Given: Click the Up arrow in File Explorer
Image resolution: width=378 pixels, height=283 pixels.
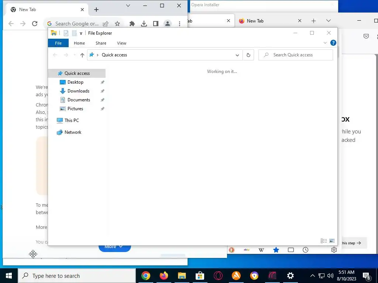Looking at the screenshot, I should pyautogui.click(x=82, y=55).
